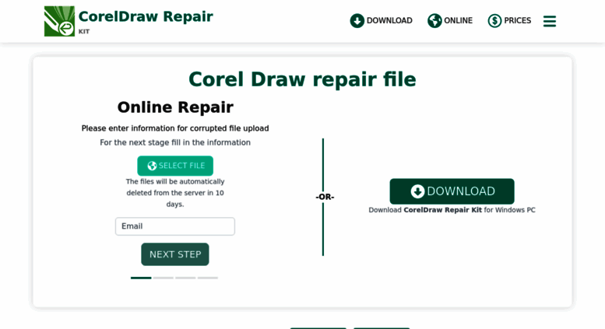Open the hamburger menu
605x329 pixels.
pos(550,21)
